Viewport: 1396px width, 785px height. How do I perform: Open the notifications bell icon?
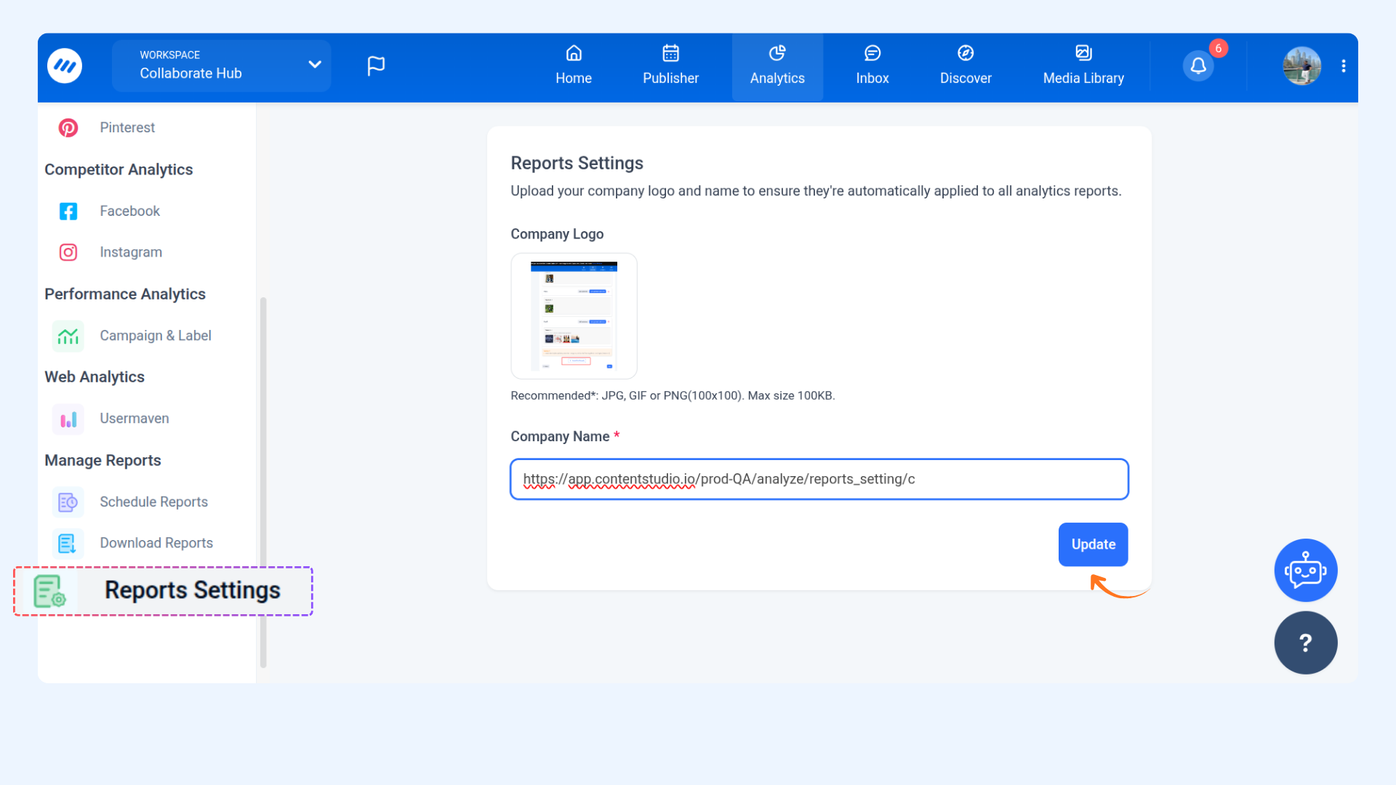(x=1198, y=66)
